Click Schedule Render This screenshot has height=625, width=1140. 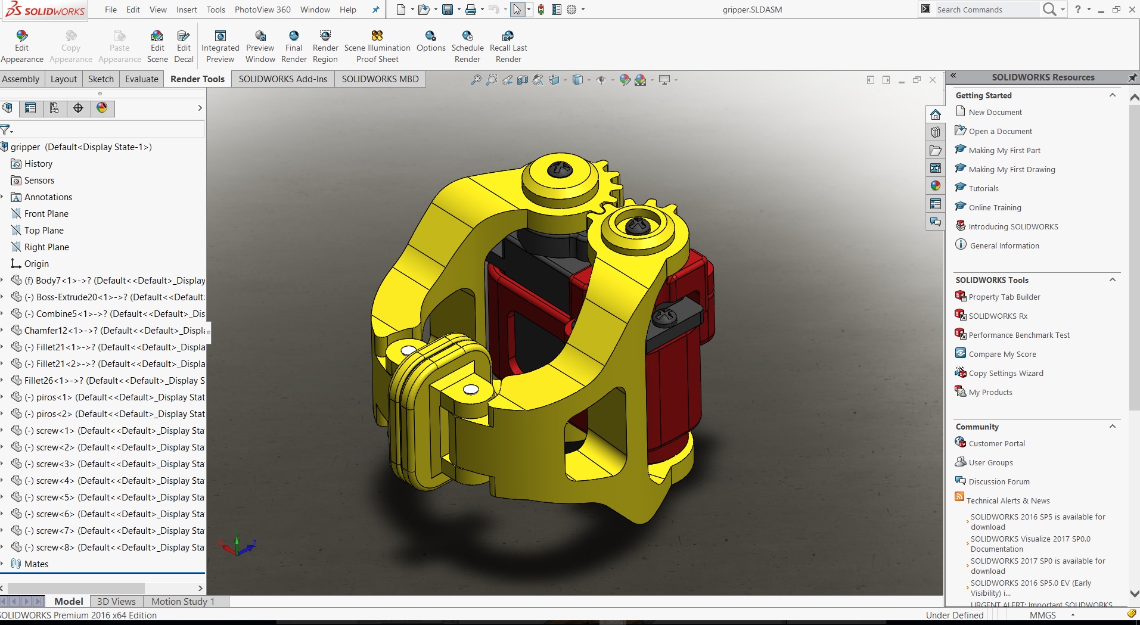point(467,46)
